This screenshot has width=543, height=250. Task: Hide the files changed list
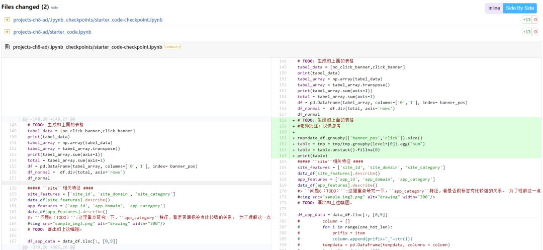point(54,8)
